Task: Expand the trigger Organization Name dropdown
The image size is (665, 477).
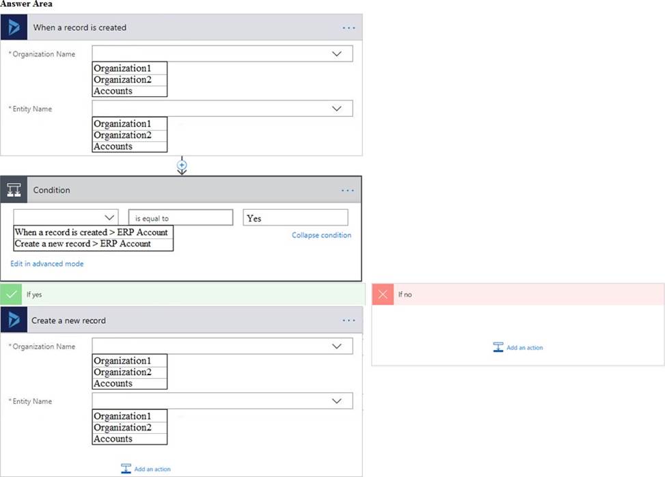Action: click(x=336, y=54)
